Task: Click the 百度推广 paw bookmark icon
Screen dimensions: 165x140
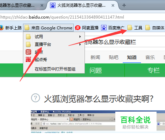Action: [x=104, y=28]
